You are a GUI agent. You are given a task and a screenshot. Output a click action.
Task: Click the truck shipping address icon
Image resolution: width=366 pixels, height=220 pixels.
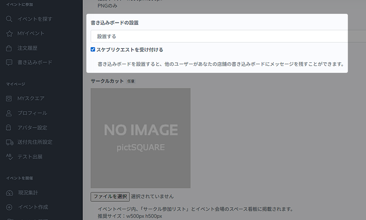[x=9, y=142]
